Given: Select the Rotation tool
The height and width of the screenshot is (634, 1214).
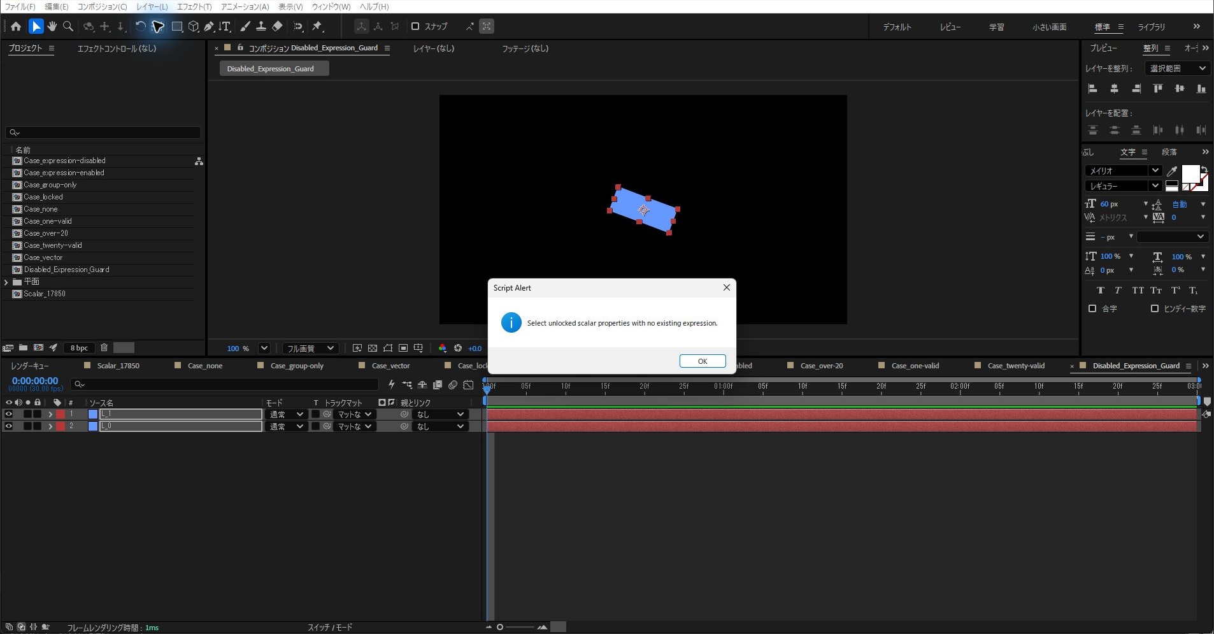Looking at the screenshot, I should coord(140,26).
